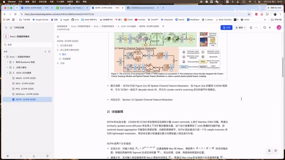Jump to outline item '1) 图示'

pyautogui.click(x=62, y=54)
